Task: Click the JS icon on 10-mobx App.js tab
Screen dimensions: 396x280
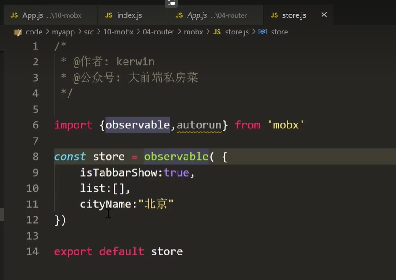Action: click(x=14, y=15)
